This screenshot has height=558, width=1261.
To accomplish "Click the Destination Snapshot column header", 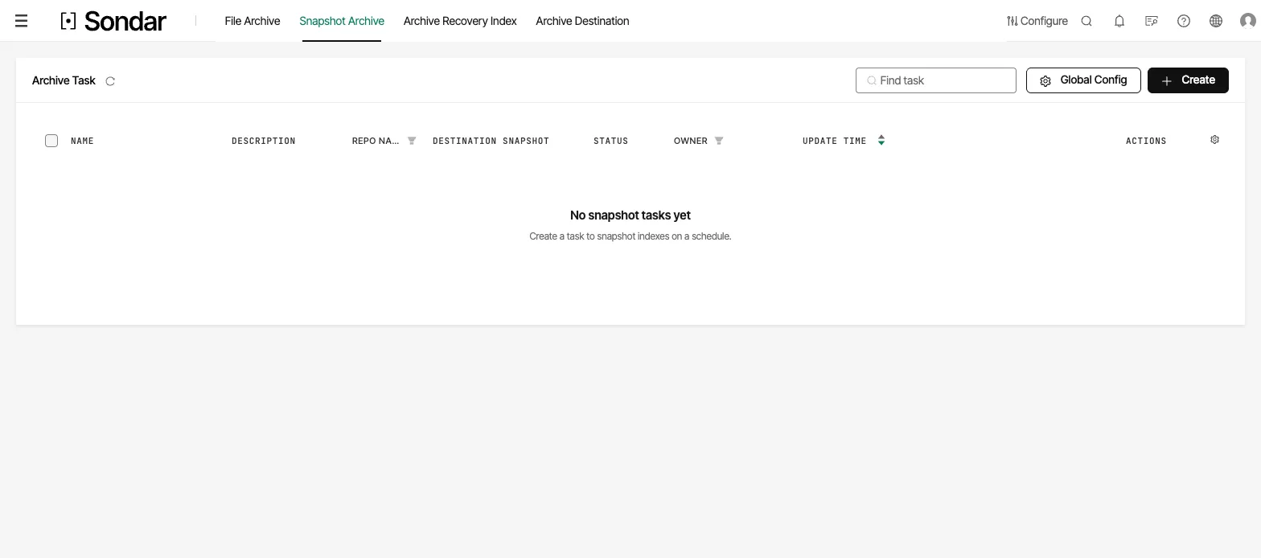I will point(491,141).
